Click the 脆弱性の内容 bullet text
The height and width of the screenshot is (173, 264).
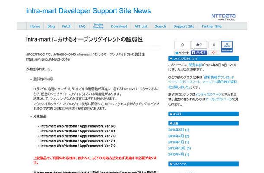click(x=43, y=79)
